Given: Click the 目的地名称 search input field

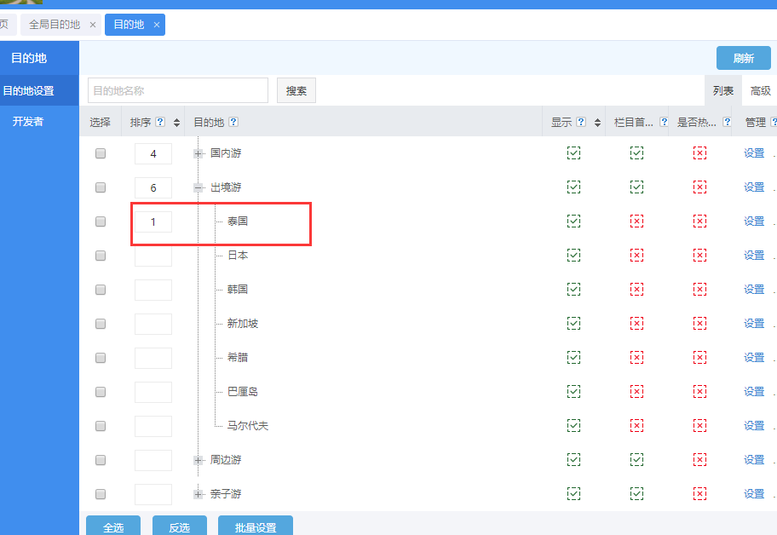Looking at the screenshot, I should pos(177,90).
